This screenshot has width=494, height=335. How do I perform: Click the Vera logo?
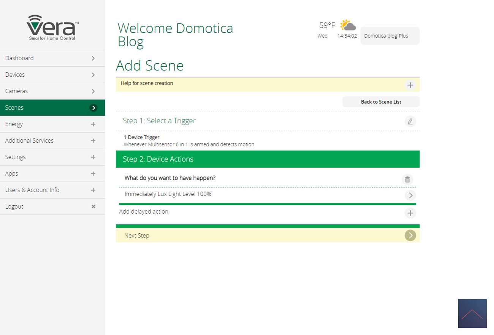[x=52, y=27]
